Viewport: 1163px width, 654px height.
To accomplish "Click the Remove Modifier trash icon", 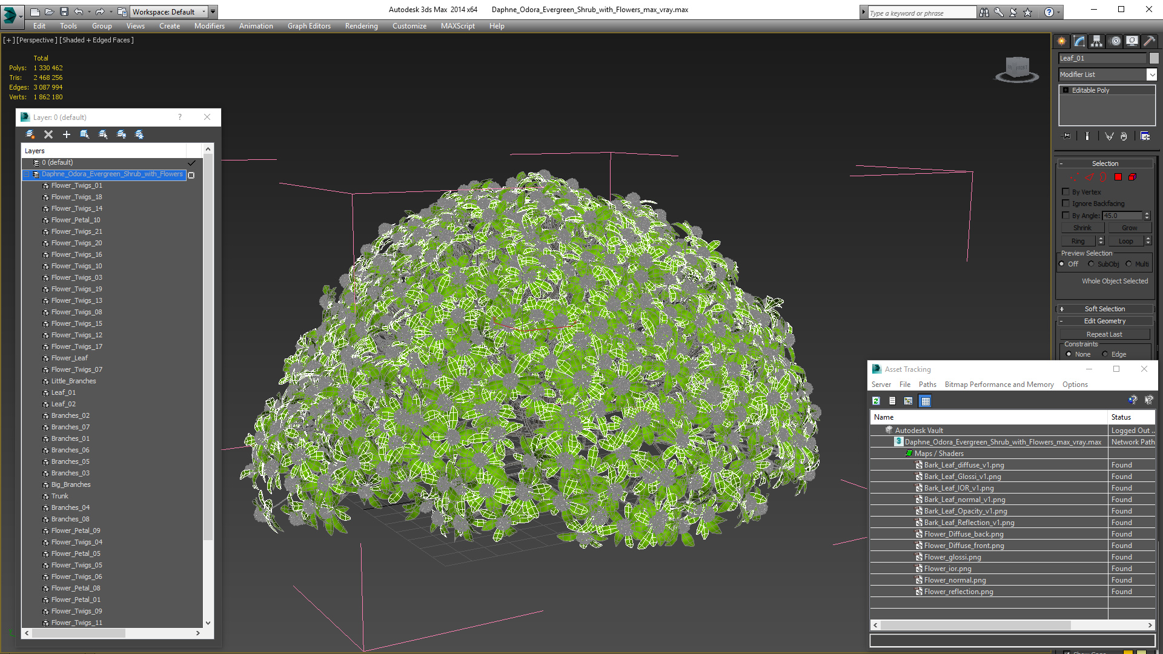I will click(1124, 136).
